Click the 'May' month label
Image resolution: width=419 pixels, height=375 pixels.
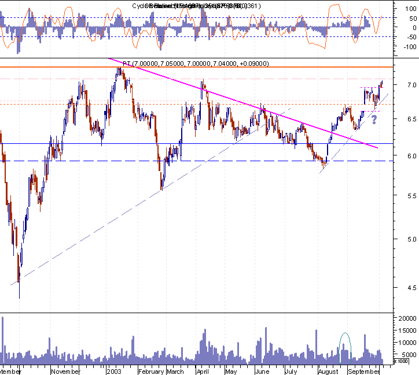click(231, 372)
